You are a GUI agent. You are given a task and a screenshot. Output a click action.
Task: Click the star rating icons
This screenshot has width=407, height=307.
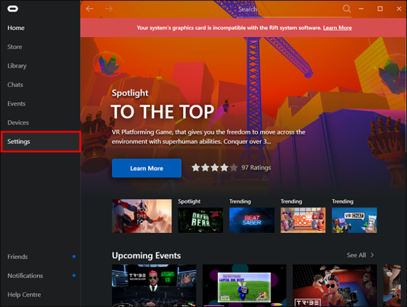tap(214, 168)
